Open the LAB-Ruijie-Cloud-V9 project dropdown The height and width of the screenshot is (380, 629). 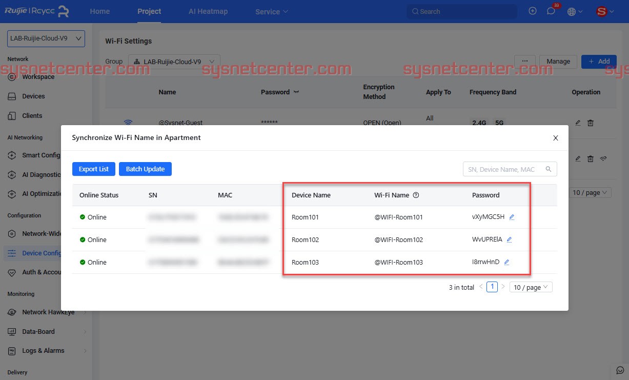tap(46, 38)
